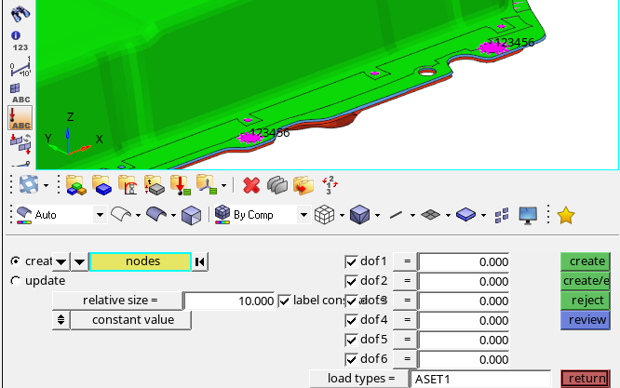Select the update radio button
Viewport: 620px width, 388px height.
tap(16, 281)
